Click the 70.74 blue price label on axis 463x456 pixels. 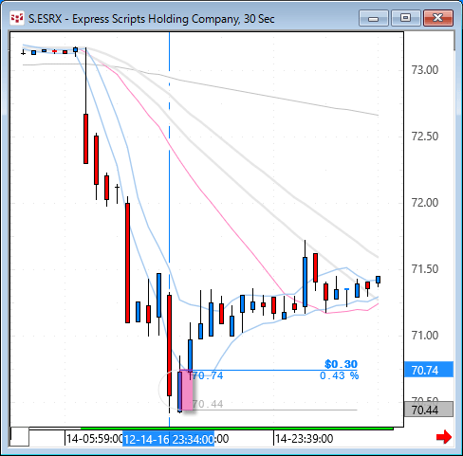[x=429, y=370]
